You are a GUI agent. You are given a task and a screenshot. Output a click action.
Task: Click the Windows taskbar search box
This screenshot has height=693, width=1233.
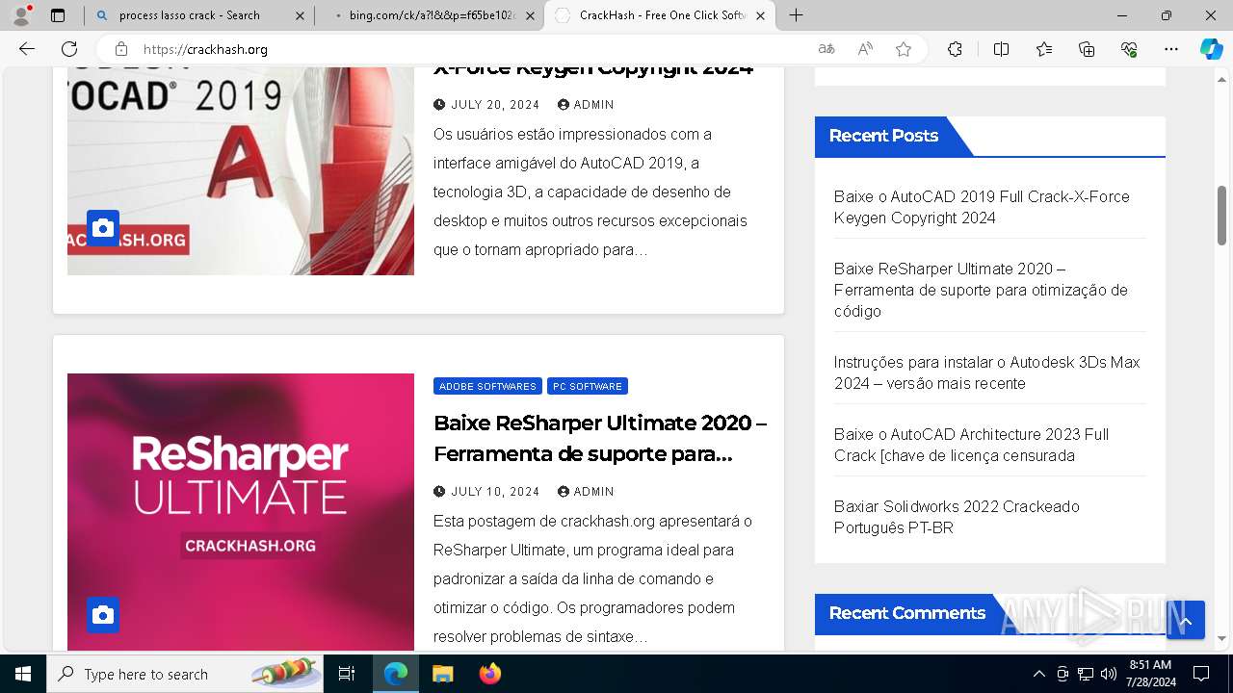[185, 674]
